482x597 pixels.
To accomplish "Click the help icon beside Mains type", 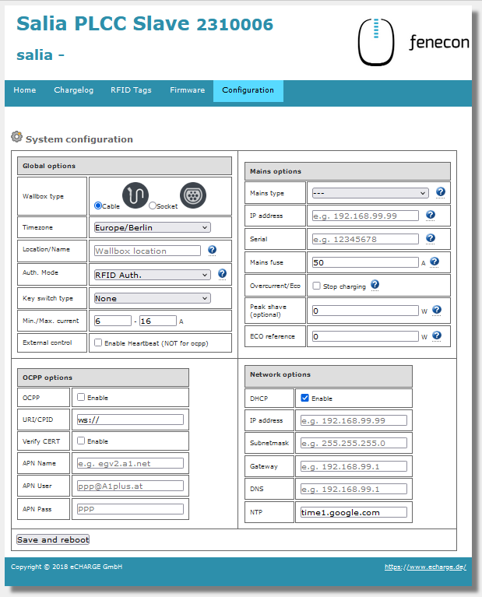I will click(x=441, y=192).
